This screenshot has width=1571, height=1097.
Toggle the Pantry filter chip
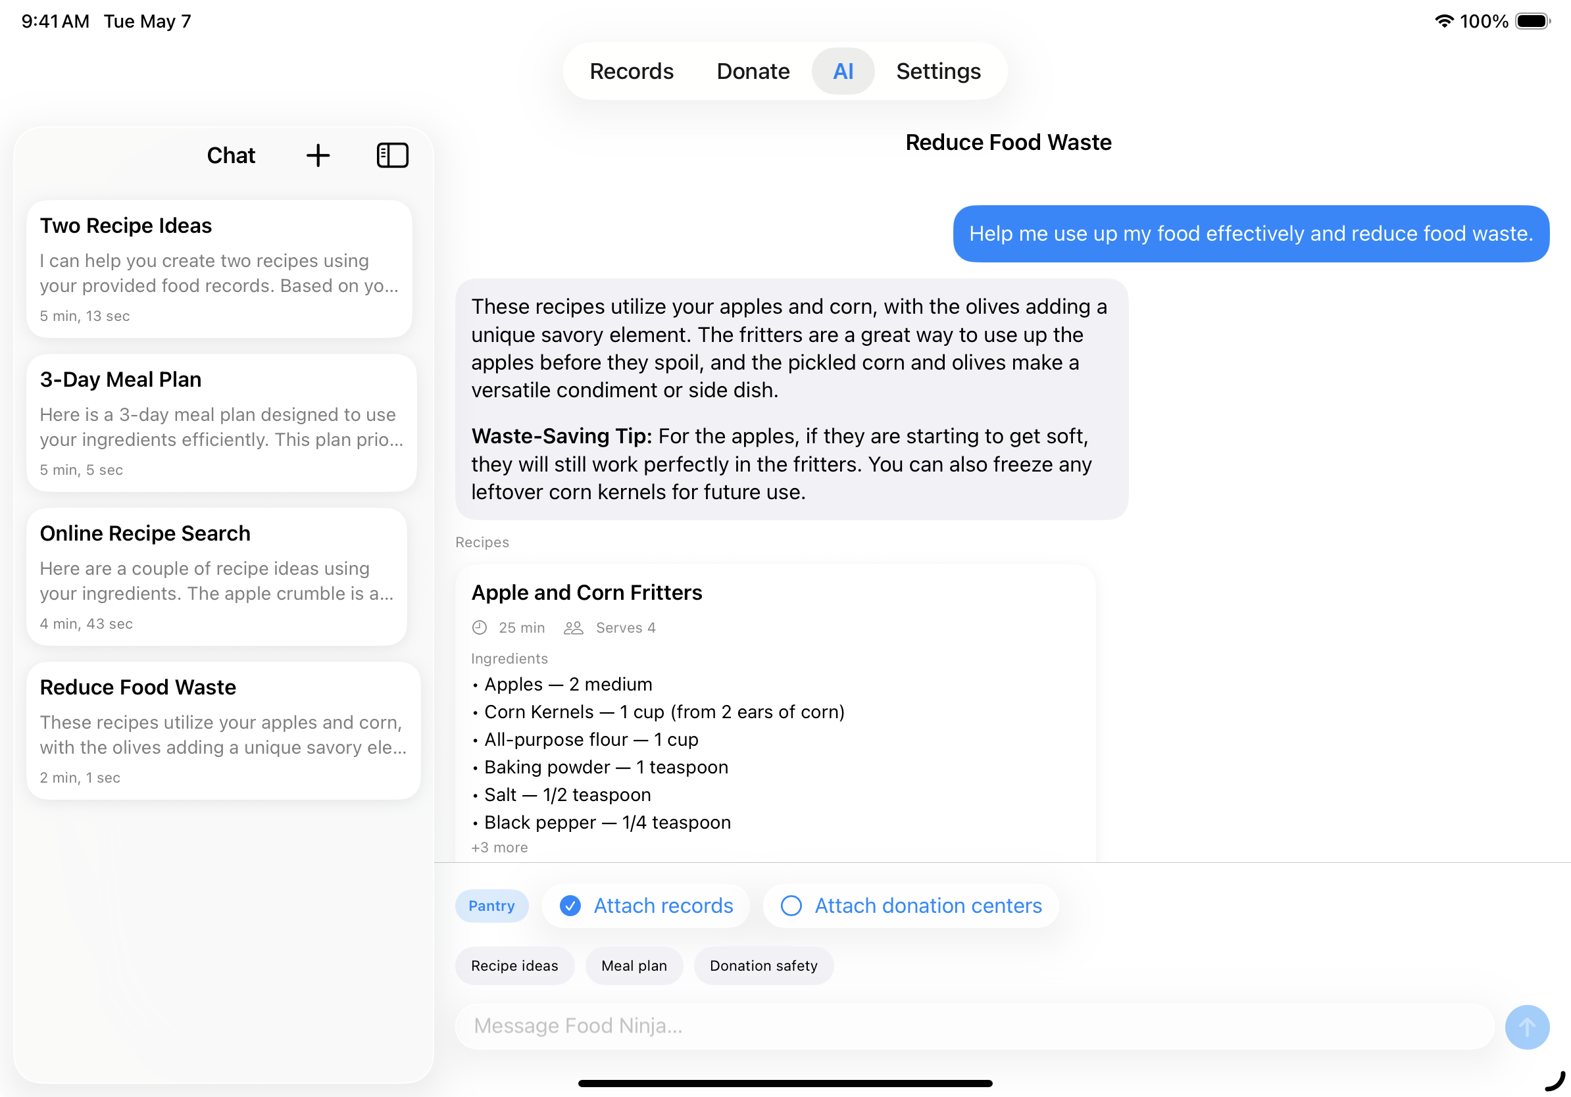491,906
